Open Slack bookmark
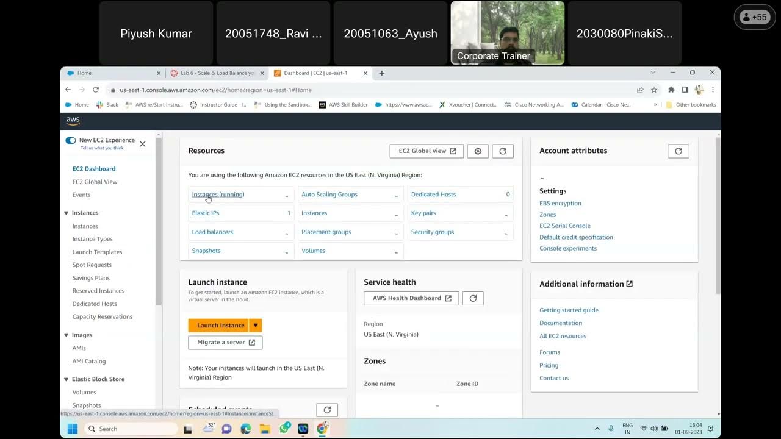 107,105
